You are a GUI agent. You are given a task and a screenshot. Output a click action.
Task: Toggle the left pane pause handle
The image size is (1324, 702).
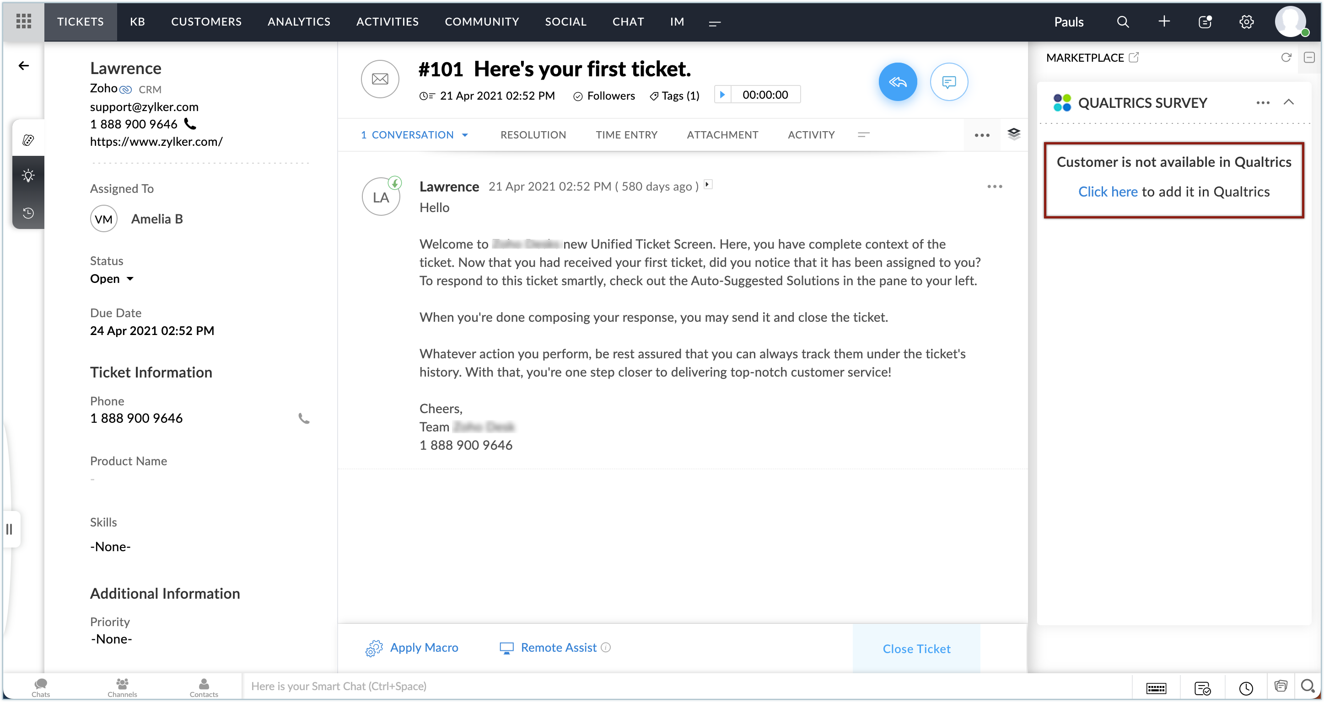point(9,529)
